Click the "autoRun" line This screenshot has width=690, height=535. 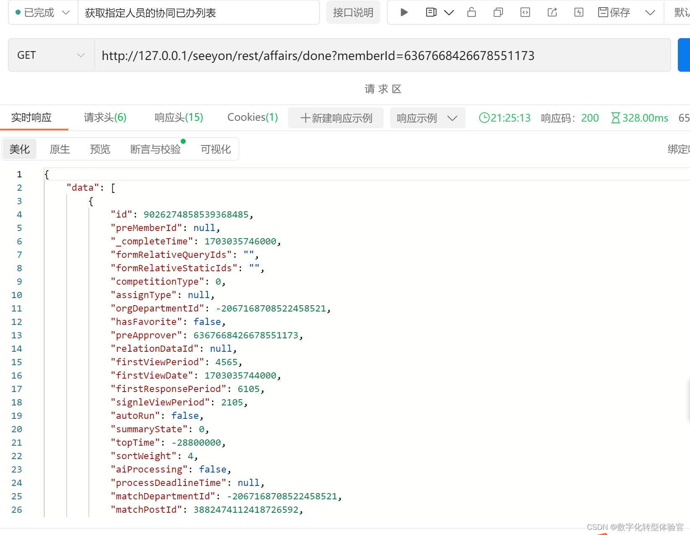click(x=157, y=416)
